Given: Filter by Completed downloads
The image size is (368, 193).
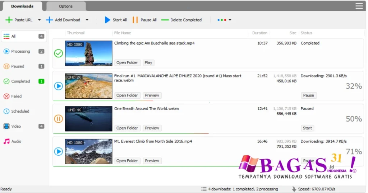Looking at the screenshot, I should [x=24, y=81].
